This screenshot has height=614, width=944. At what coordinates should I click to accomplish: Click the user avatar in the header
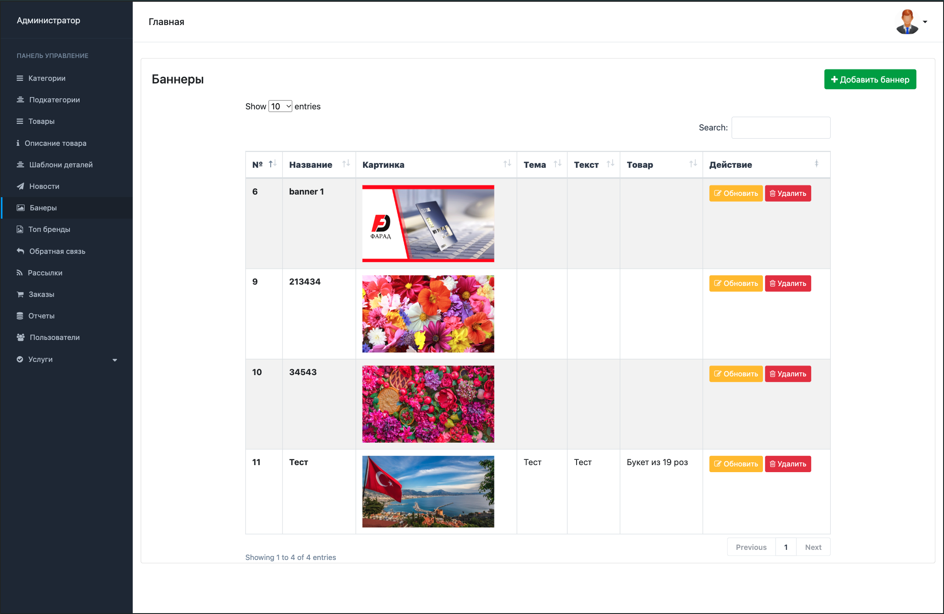tap(907, 22)
